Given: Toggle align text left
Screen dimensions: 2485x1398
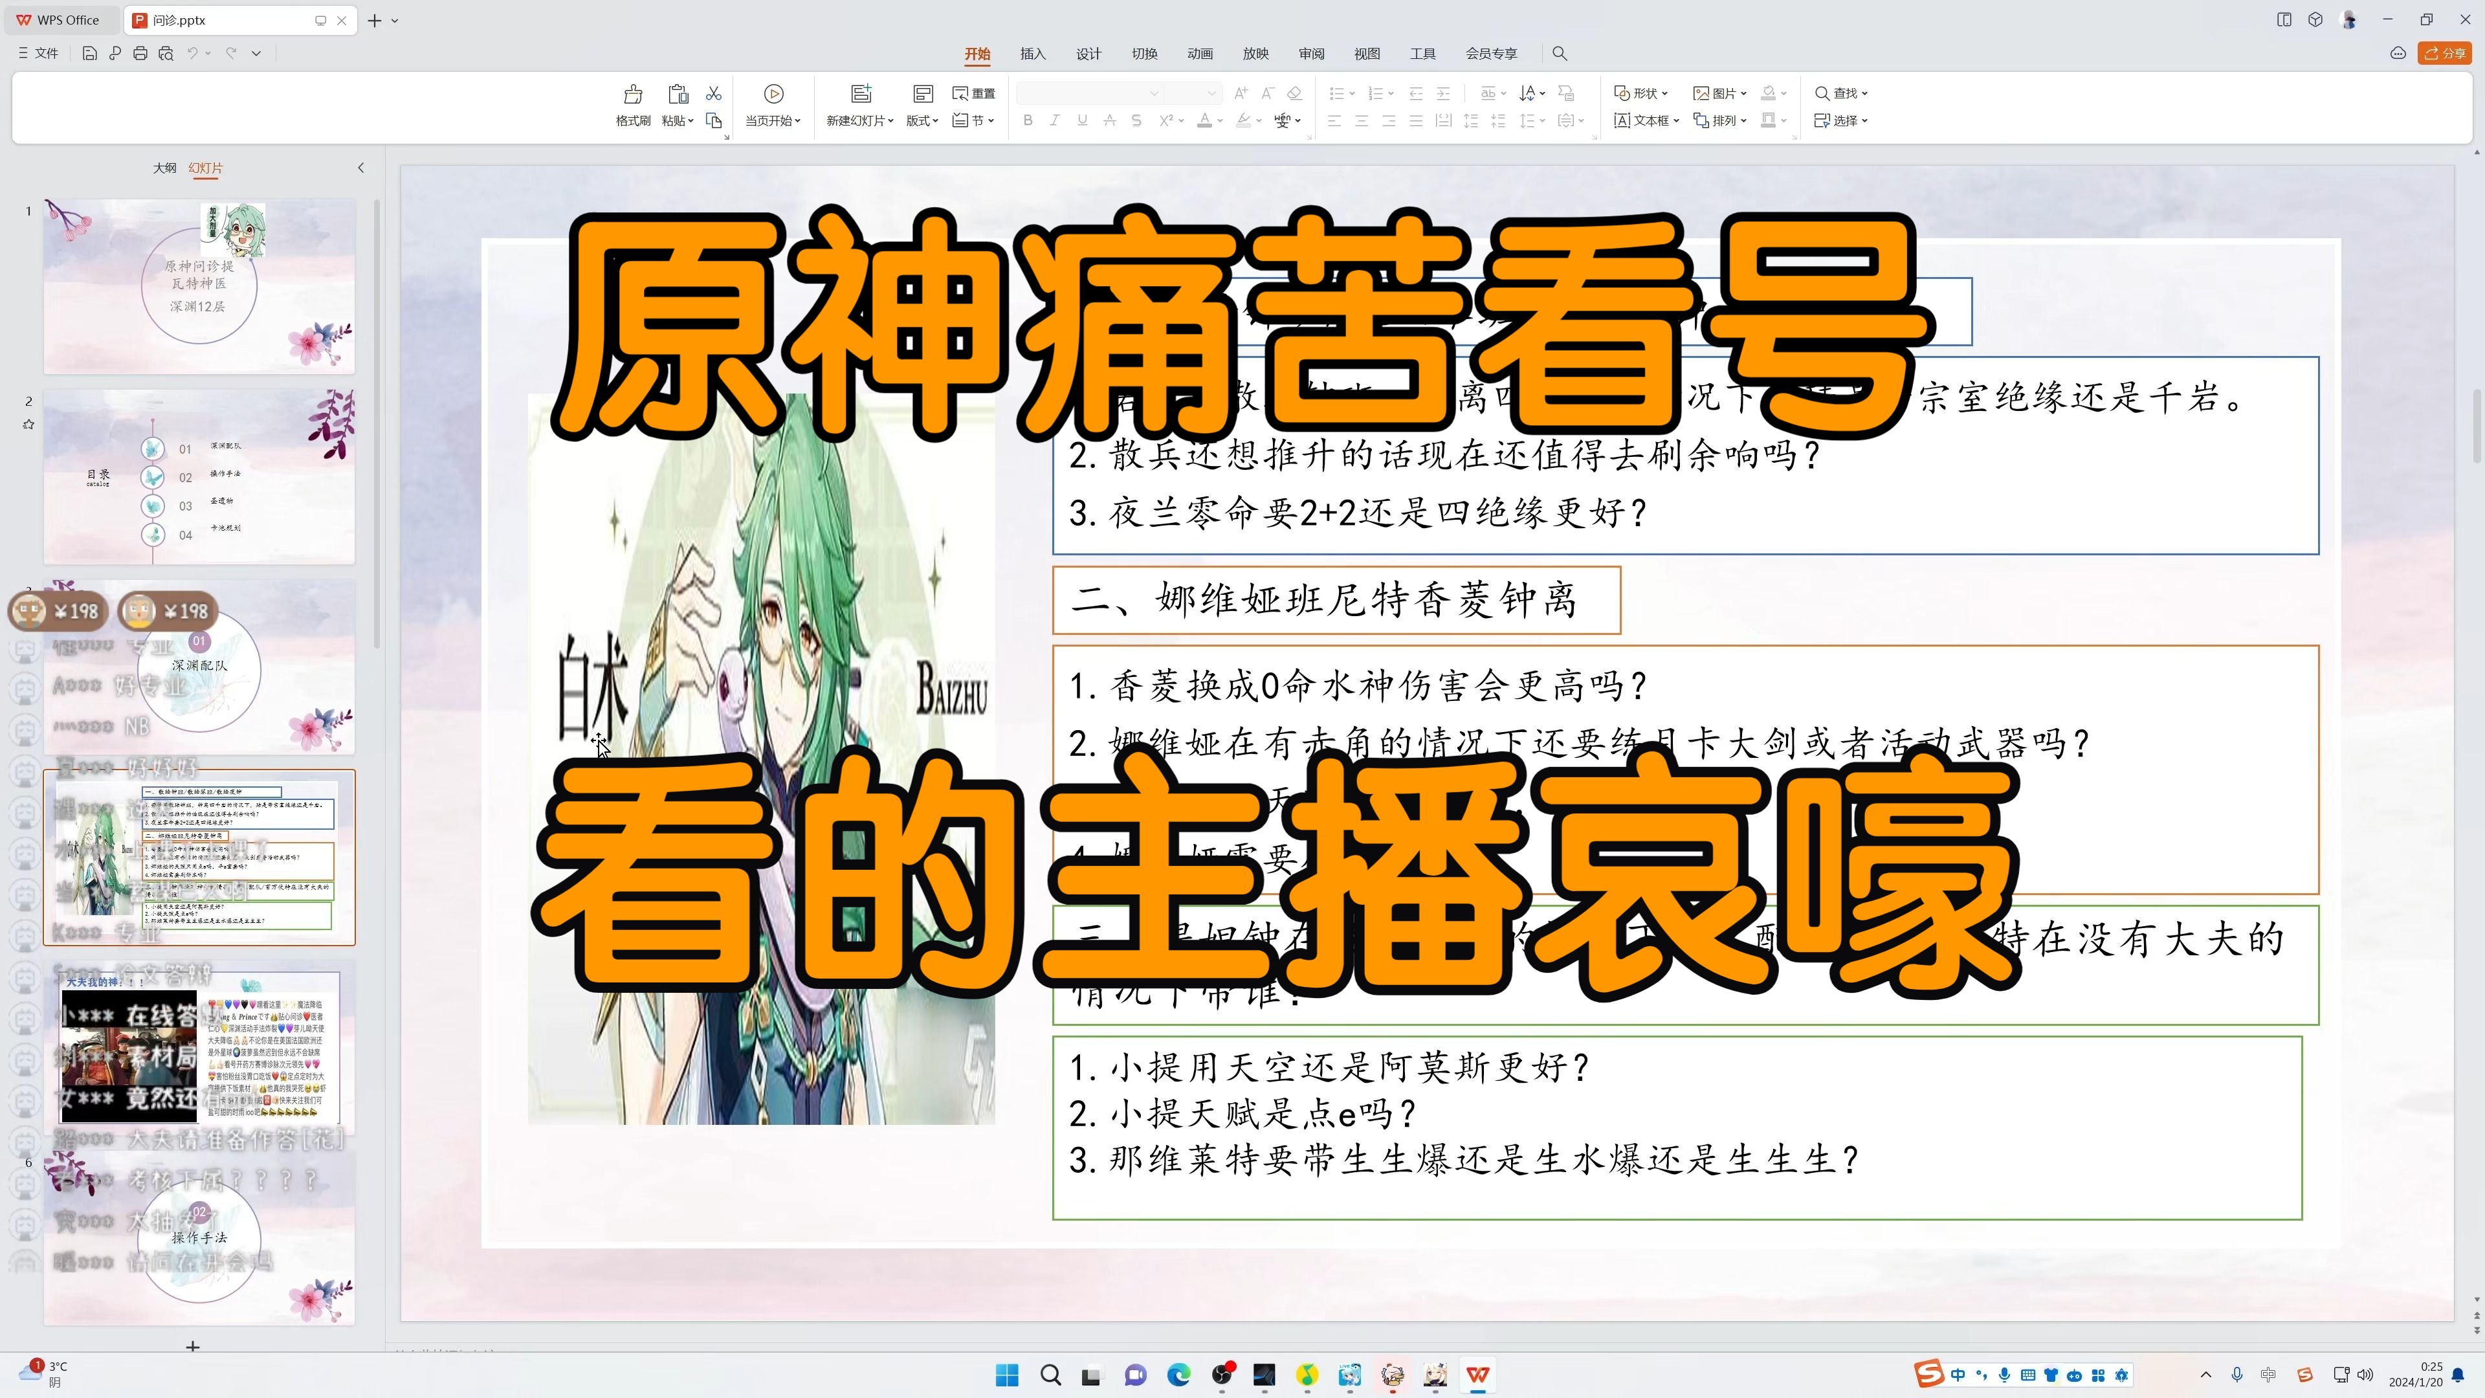Looking at the screenshot, I should click(1335, 120).
